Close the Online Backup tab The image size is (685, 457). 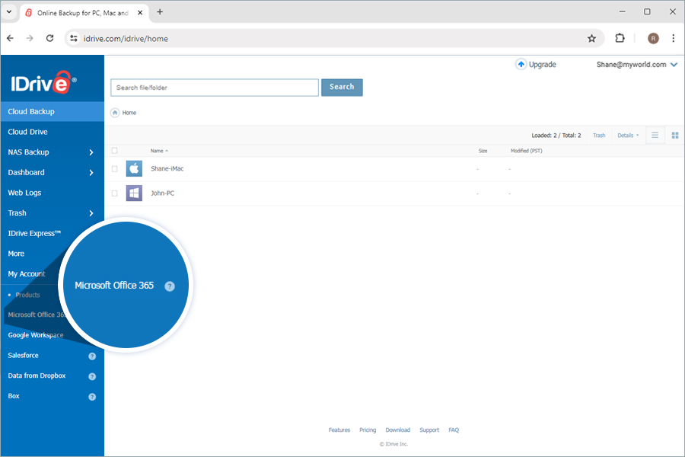coord(140,13)
